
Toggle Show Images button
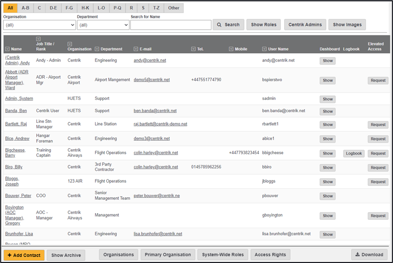tap(347, 25)
